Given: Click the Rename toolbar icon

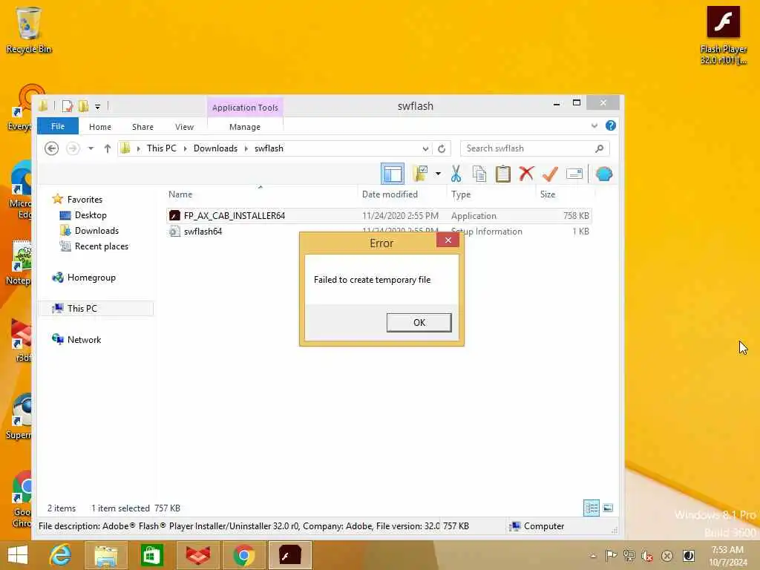Looking at the screenshot, I should coord(574,174).
